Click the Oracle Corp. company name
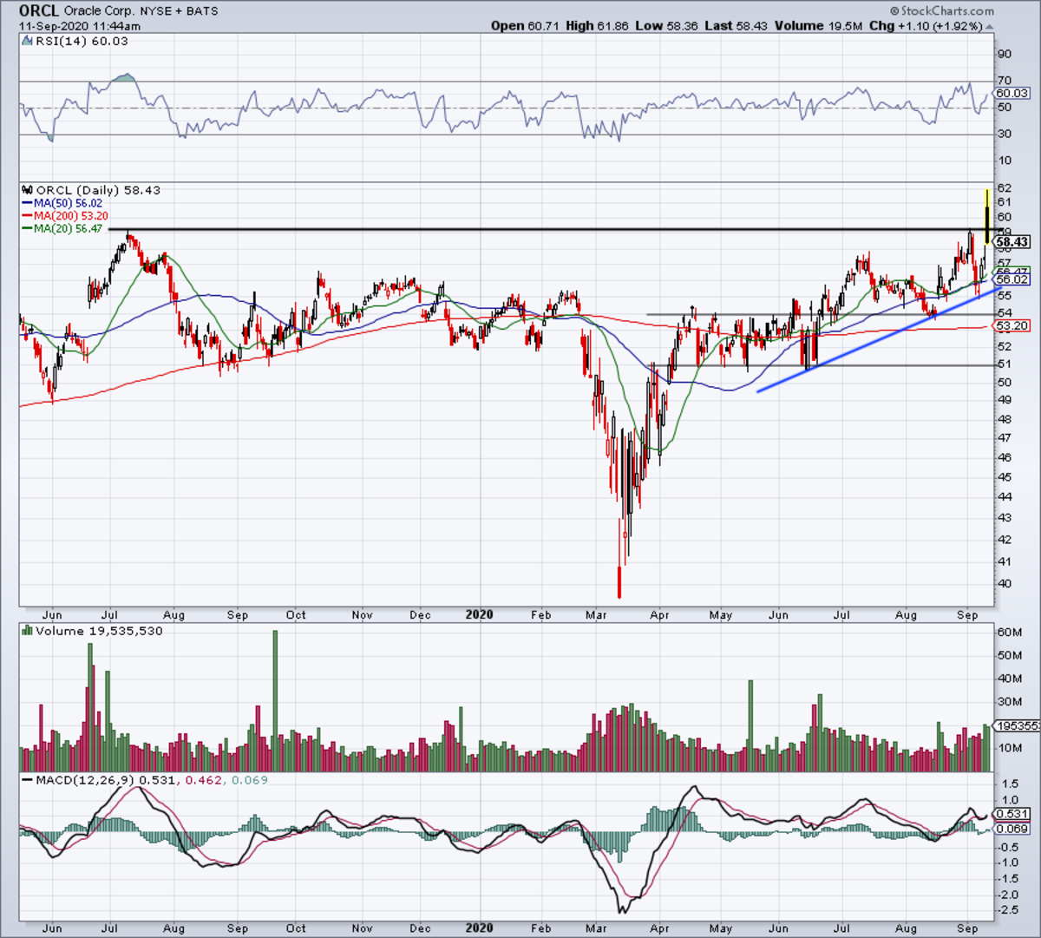The width and height of the screenshot is (1041, 938). (x=99, y=12)
